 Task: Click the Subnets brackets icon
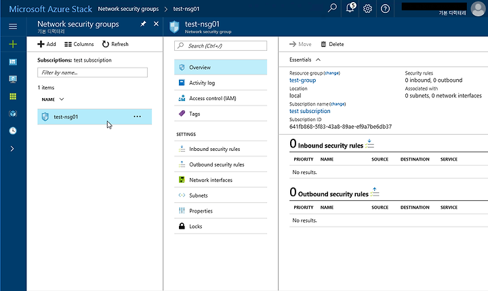point(182,196)
